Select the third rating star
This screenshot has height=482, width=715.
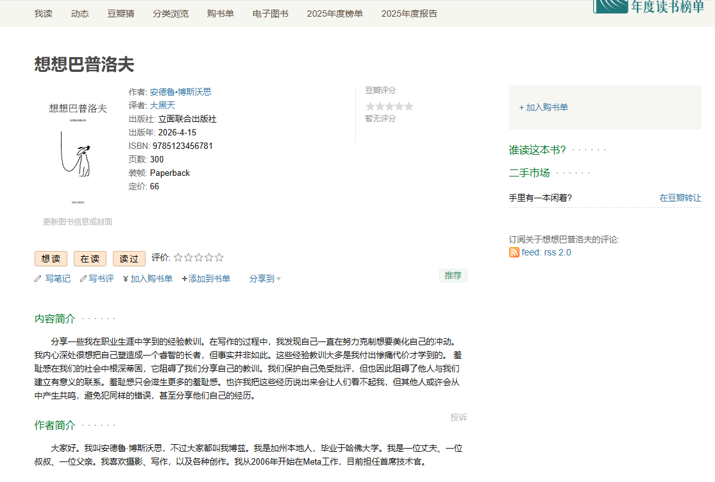click(199, 257)
